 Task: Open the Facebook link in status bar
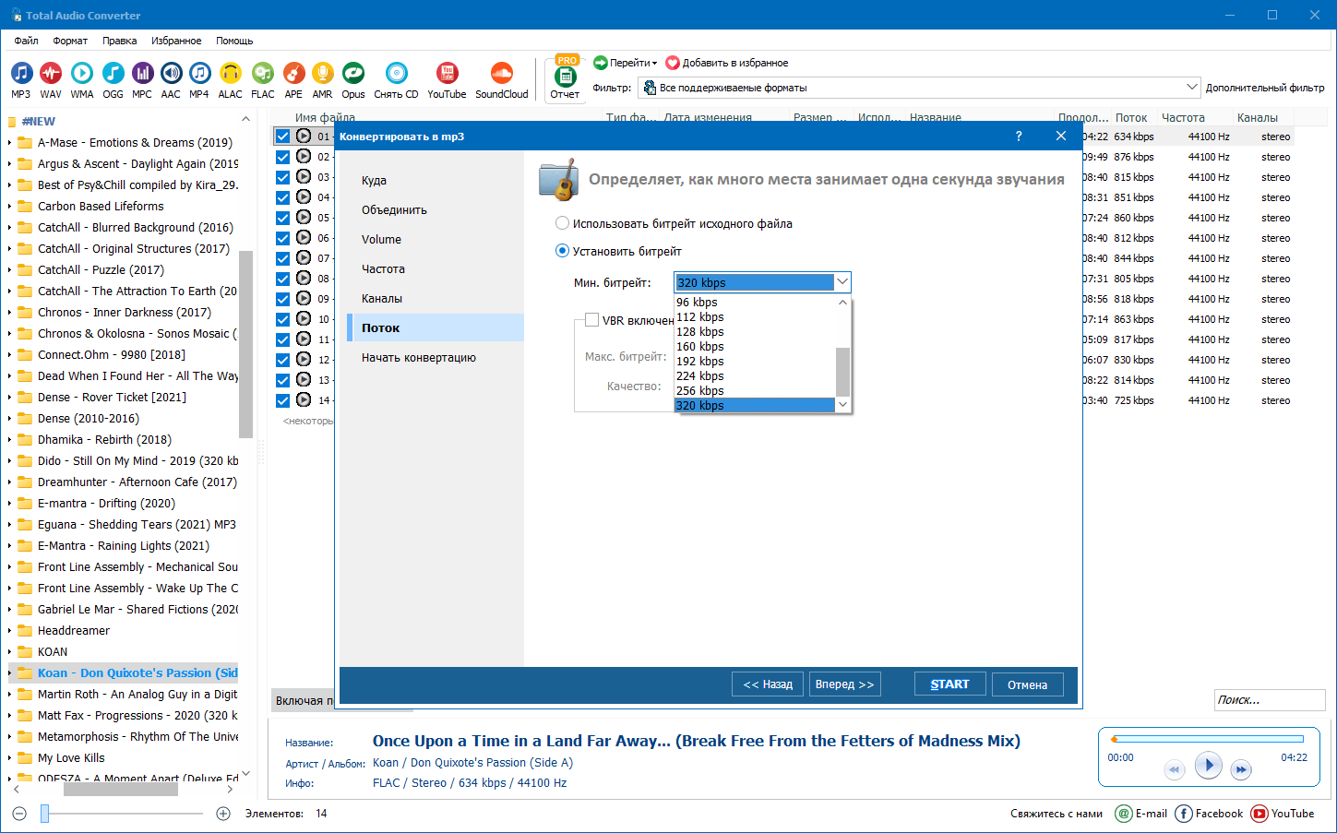tap(1210, 814)
